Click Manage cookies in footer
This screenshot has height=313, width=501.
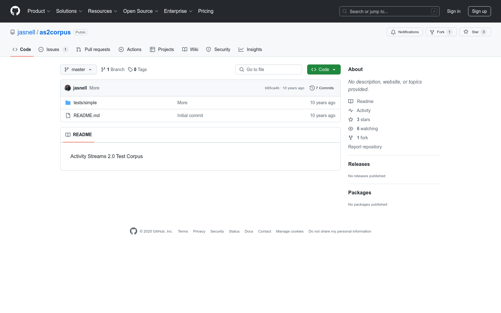point(290,231)
